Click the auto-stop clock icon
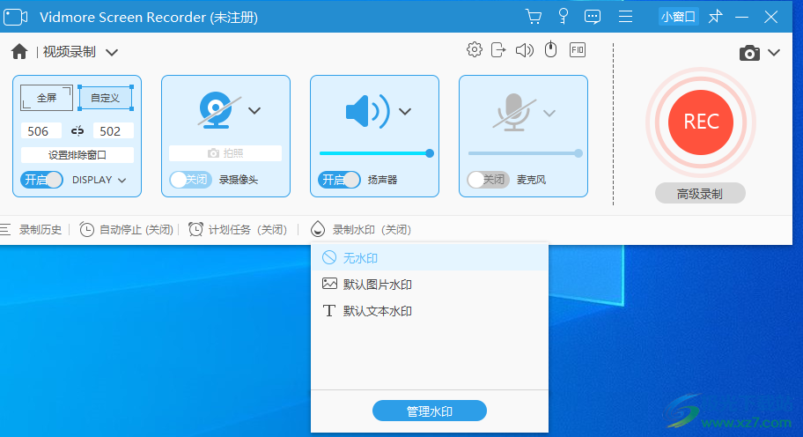 [x=86, y=230]
